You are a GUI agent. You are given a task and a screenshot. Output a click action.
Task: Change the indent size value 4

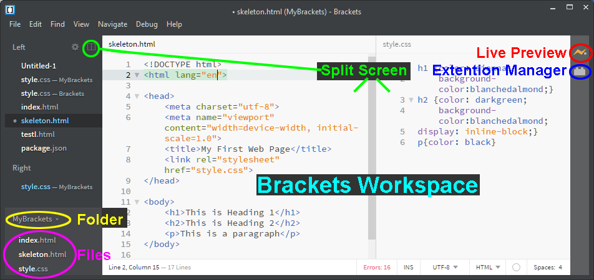pyautogui.click(x=560, y=267)
